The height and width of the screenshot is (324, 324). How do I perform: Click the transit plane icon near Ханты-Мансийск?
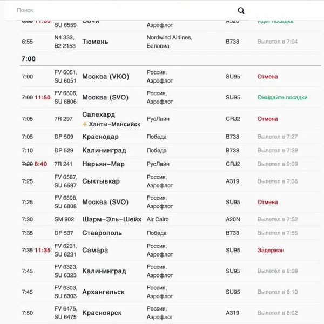(85, 124)
